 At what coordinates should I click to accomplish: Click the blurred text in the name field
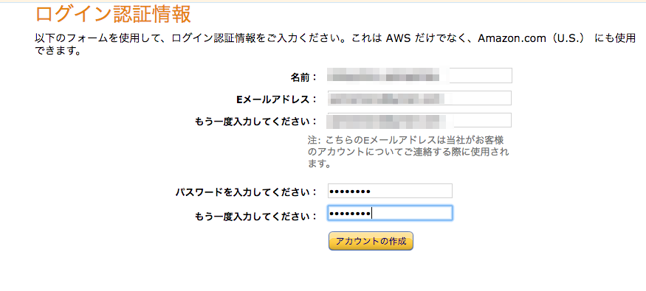tap(383, 77)
